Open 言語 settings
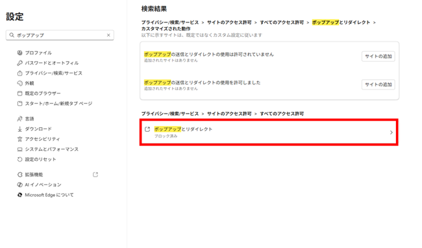Viewport: 422px width, 248px height. (x=29, y=119)
